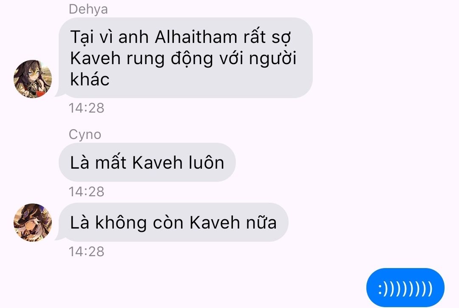
Task: Click the word 'người' in Dehya's message
Action: pyautogui.click(x=273, y=59)
